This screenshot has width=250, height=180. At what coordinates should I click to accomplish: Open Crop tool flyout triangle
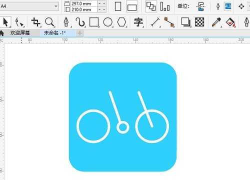(40, 26)
